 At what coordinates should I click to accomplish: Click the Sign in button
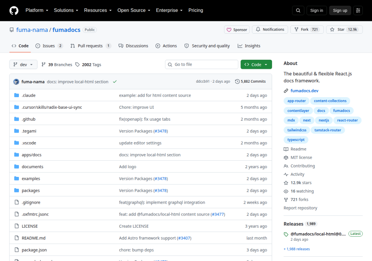click(x=316, y=11)
